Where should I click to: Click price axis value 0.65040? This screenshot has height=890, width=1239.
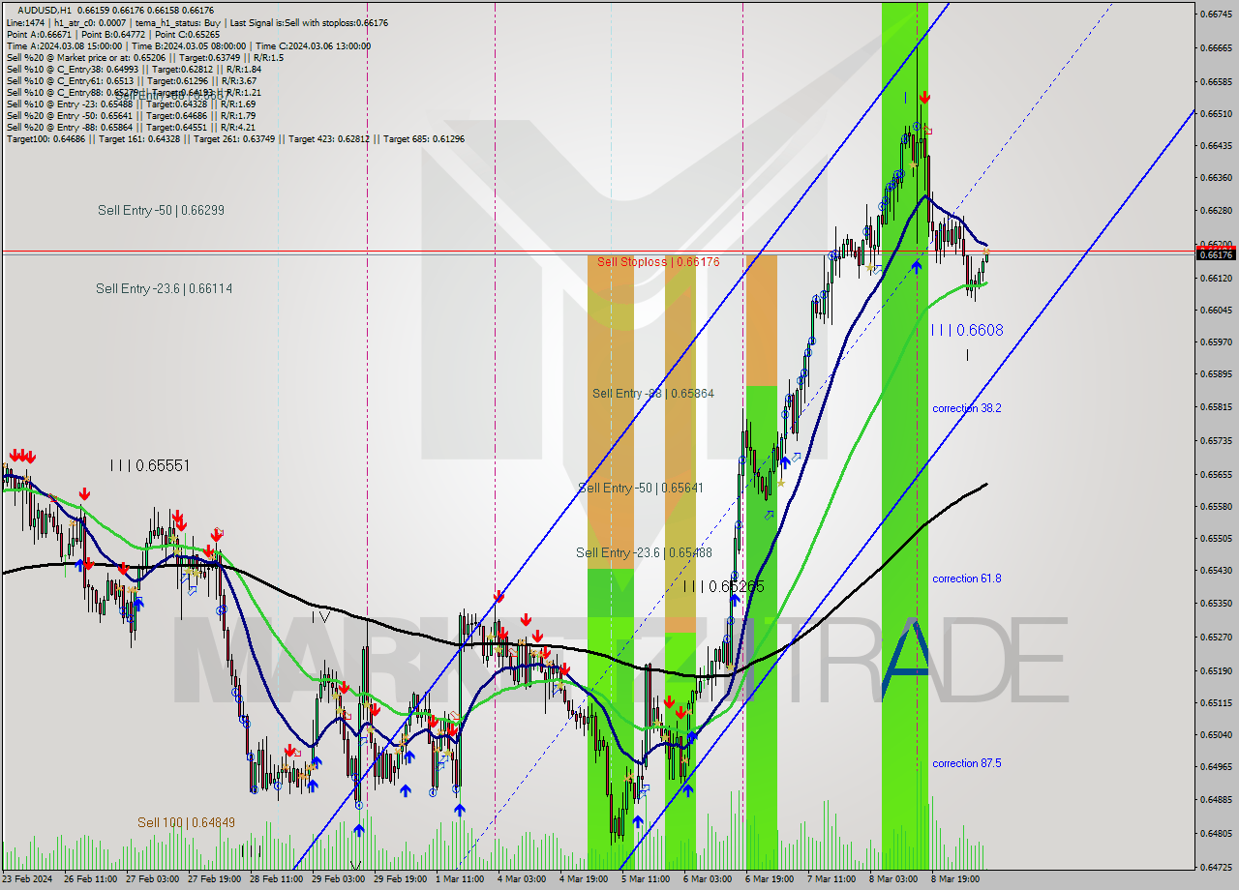tap(1216, 734)
